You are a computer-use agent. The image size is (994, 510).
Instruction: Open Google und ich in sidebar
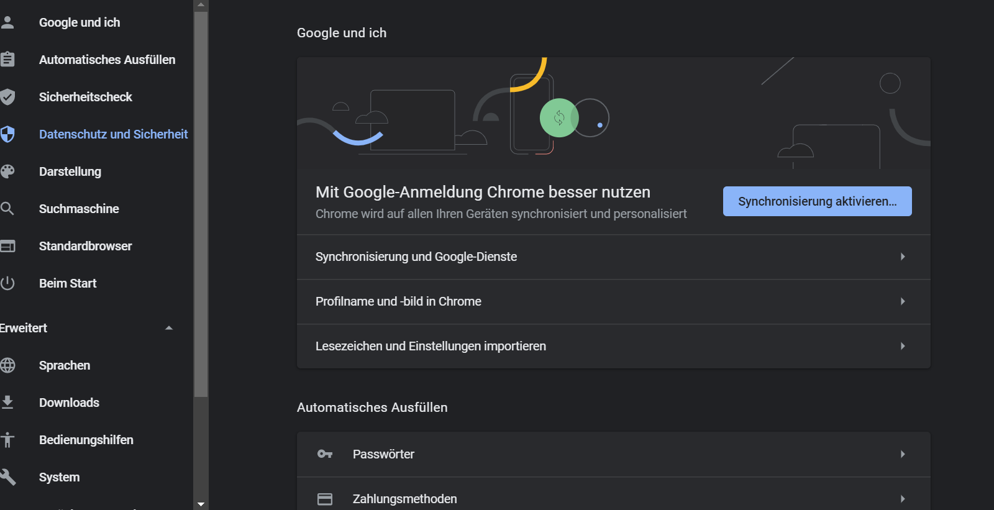tap(80, 22)
